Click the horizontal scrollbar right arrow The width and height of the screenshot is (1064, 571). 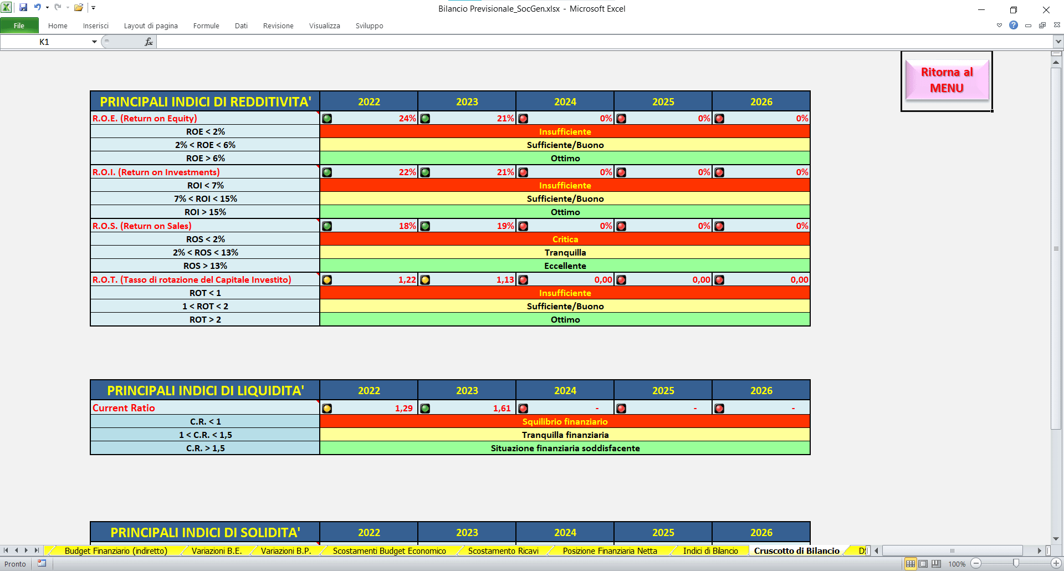click(x=1039, y=550)
